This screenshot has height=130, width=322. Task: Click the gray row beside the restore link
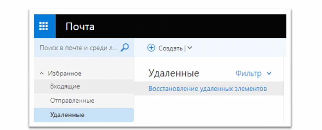(275, 89)
